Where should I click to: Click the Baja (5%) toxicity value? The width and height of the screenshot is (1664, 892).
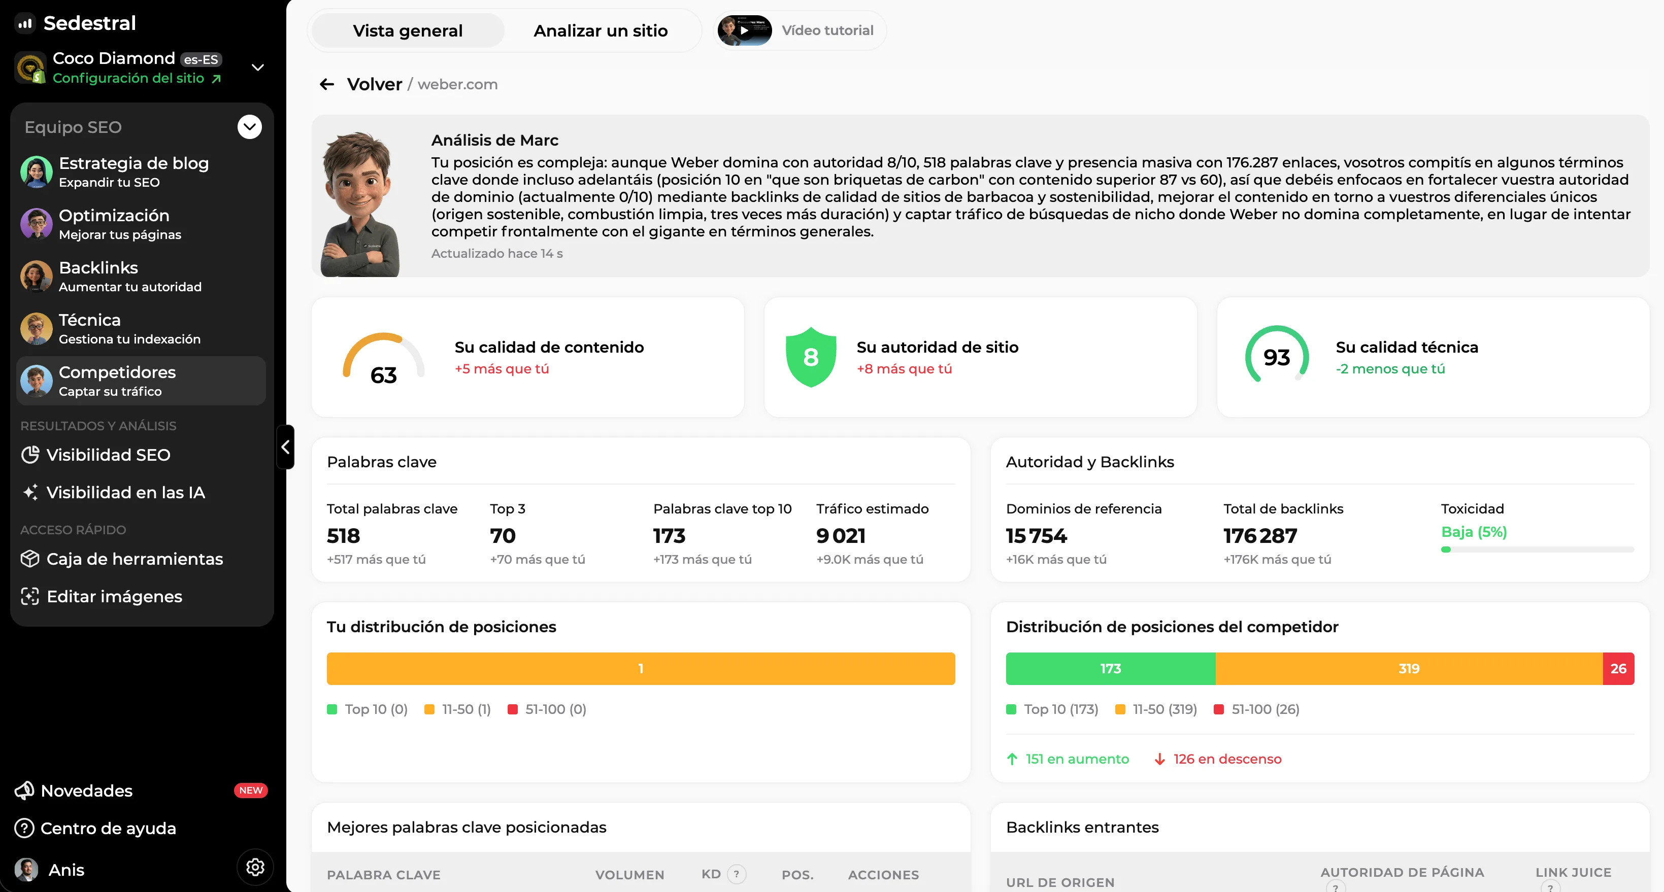pos(1474,532)
